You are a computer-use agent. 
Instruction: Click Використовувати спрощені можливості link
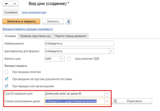(x=28, y=29)
